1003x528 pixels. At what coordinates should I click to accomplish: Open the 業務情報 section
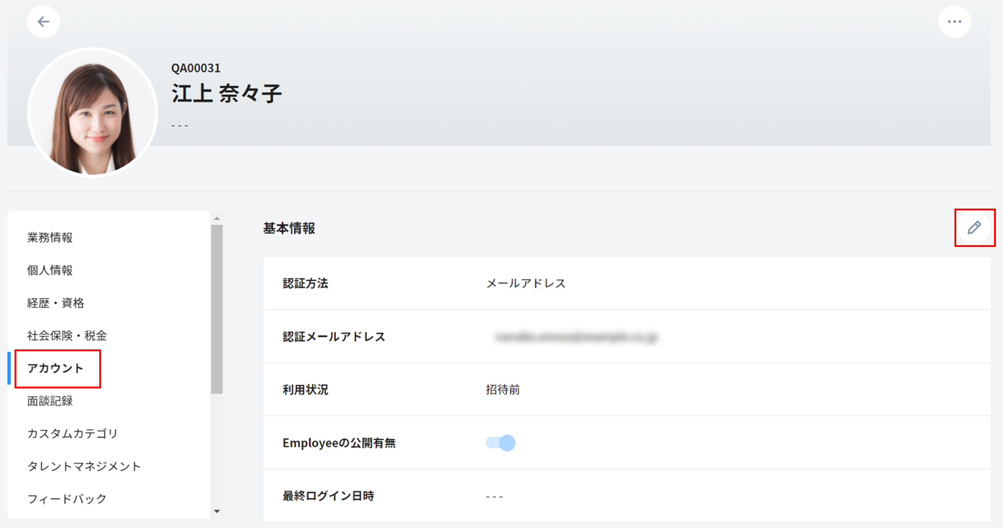pos(50,237)
